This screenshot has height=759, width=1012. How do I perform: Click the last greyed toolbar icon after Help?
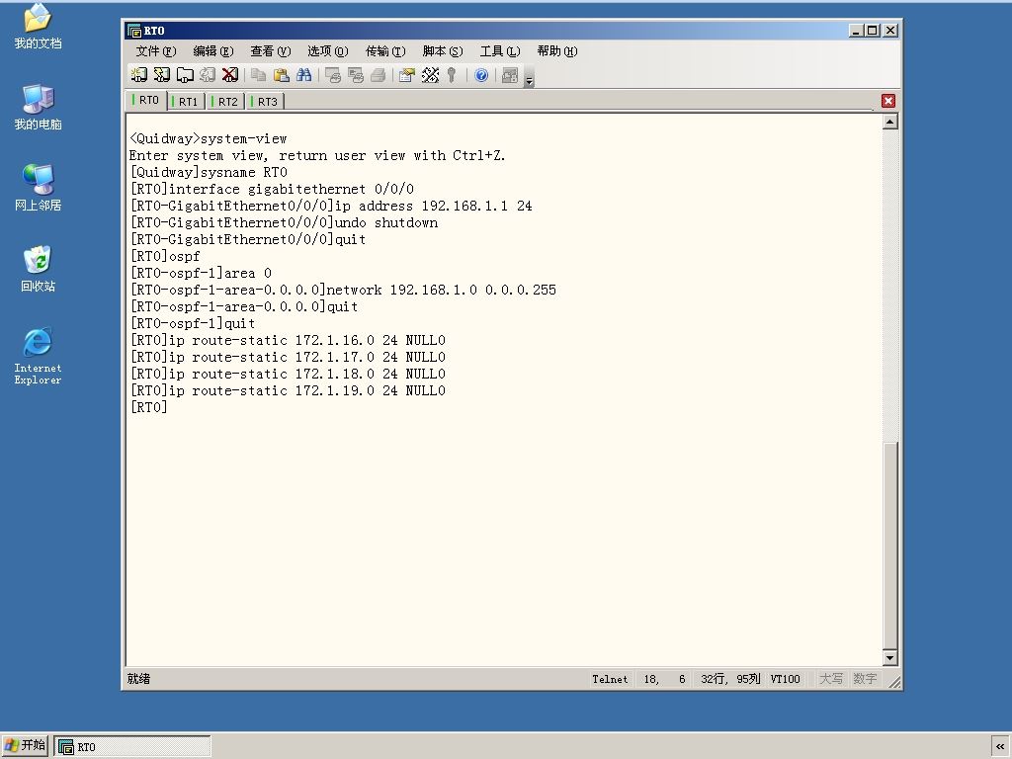coord(510,75)
